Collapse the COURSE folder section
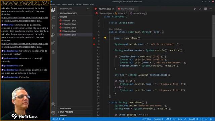Screen dimensions: 215x121 [75, 17]
